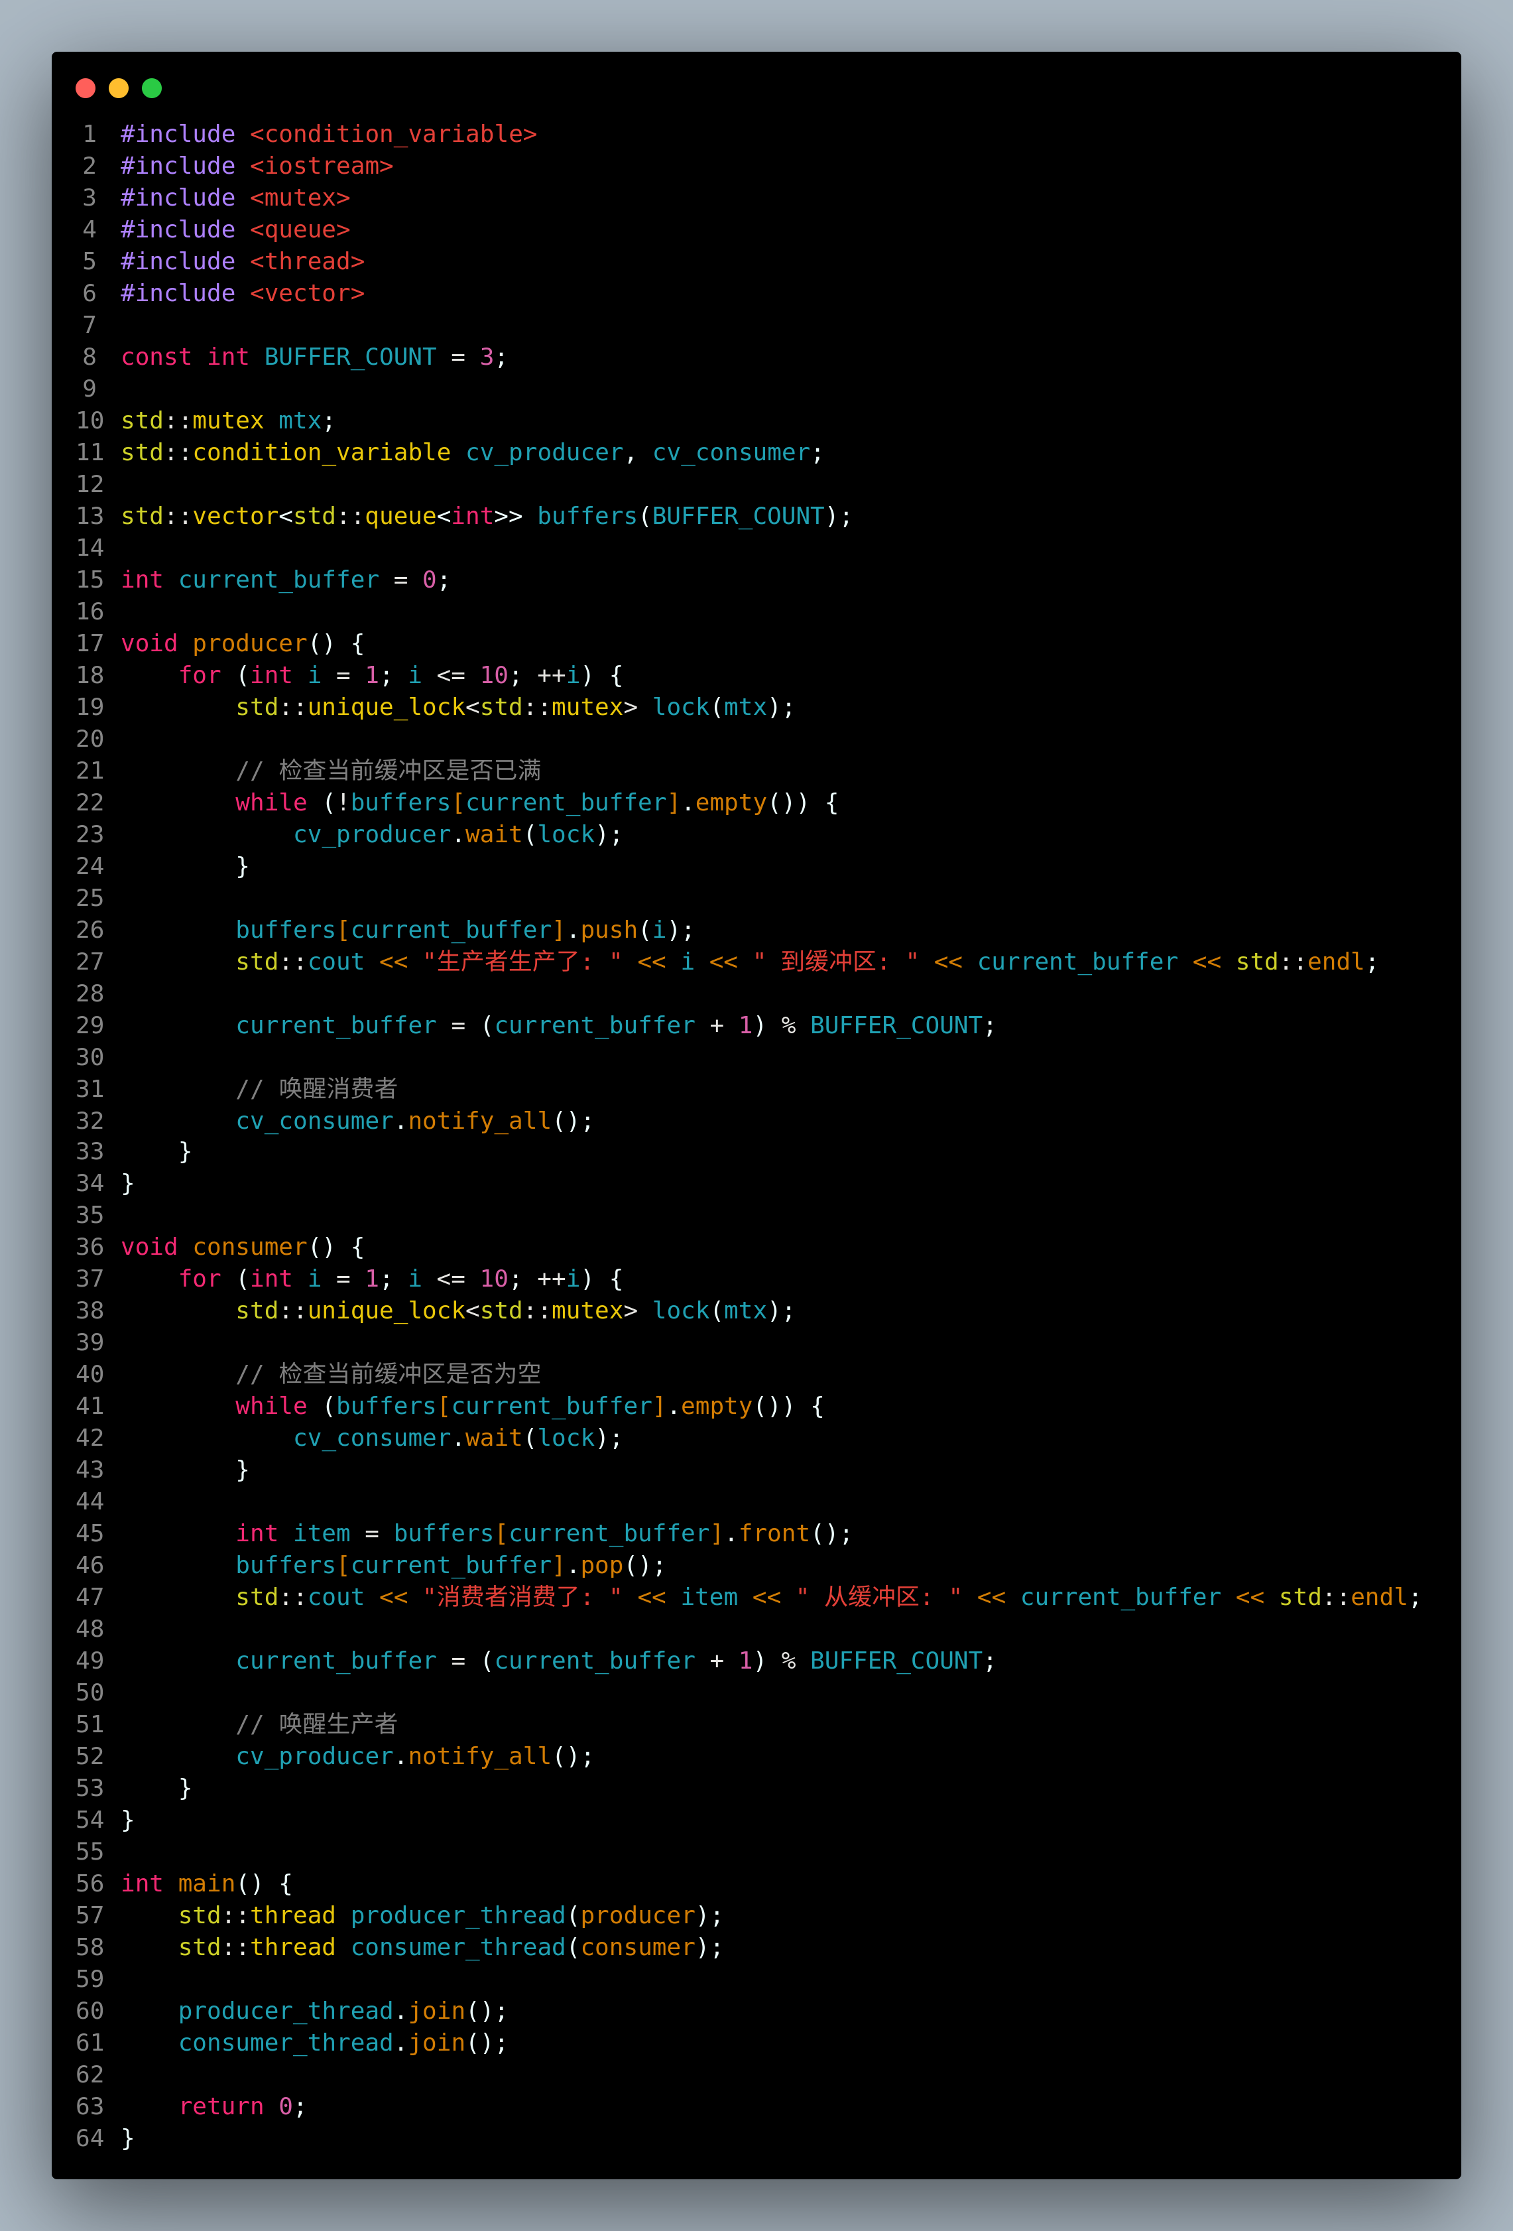This screenshot has width=1513, height=2231.
Task: Click 'for' keyword on line 18
Action: pyautogui.click(x=200, y=676)
